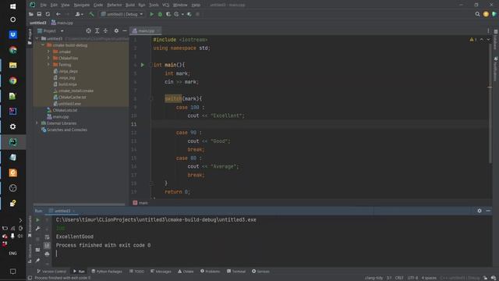499x281 pixels.
Task: Open the Navigate menu
Action: (81, 5)
